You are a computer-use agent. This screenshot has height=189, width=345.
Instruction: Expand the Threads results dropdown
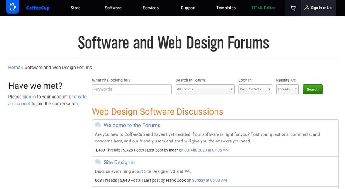point(287,89)
